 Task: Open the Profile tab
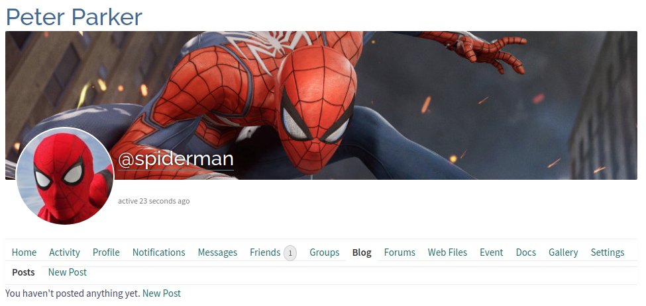pyautogui.click(x=106, y=252)
